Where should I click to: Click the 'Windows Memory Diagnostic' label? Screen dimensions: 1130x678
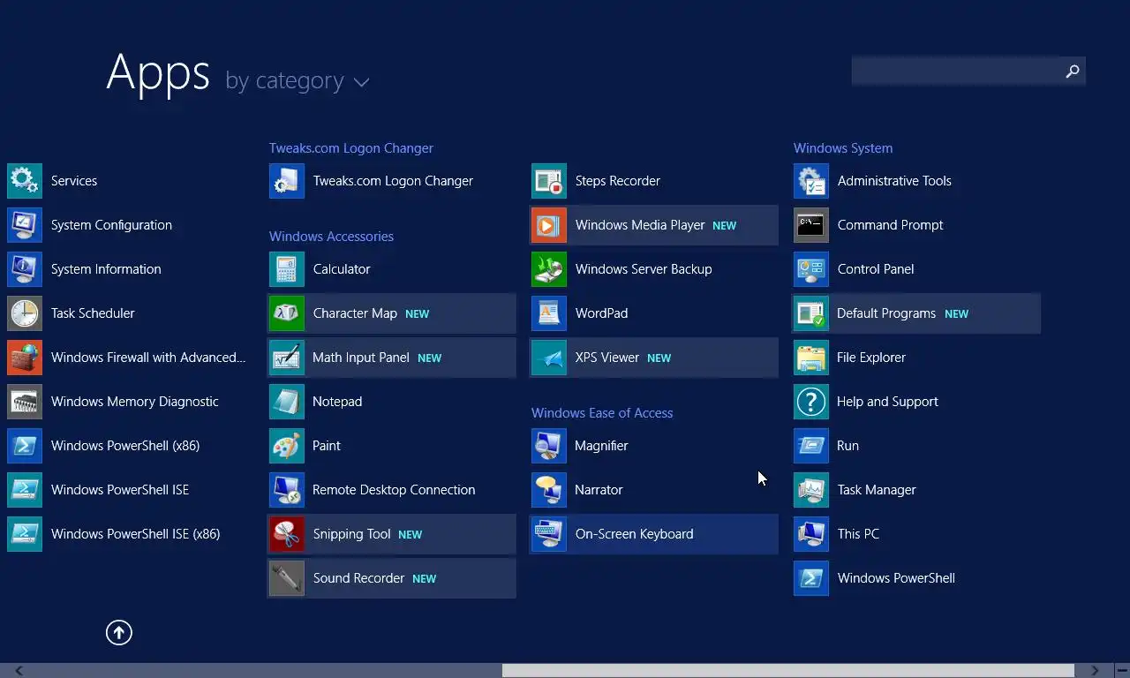134,402
